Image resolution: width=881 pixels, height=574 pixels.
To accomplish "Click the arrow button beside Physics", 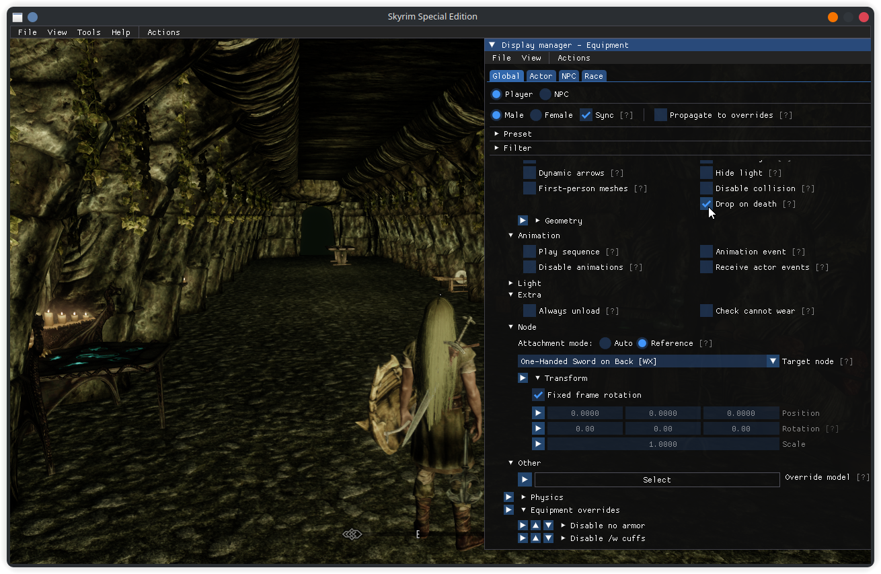I will (509, 497).
